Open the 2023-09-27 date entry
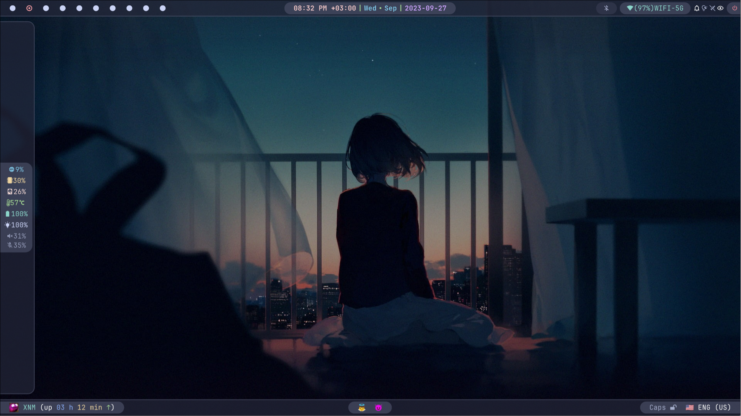 [426, 8]
